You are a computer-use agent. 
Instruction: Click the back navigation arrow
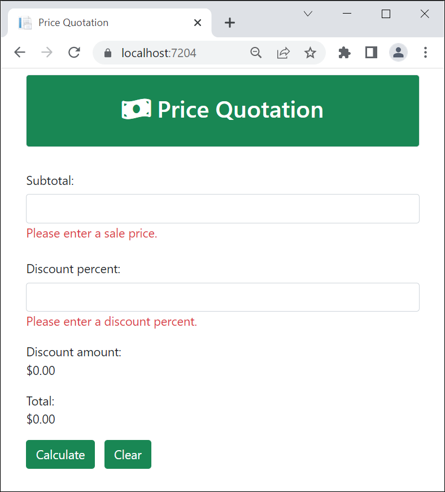click(x=20, y=52)
